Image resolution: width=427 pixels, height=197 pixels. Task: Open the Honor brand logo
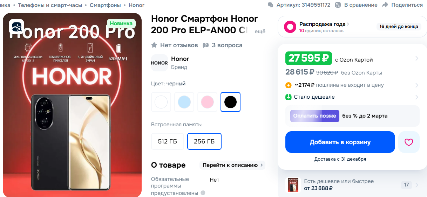click(x=160, y=63)
